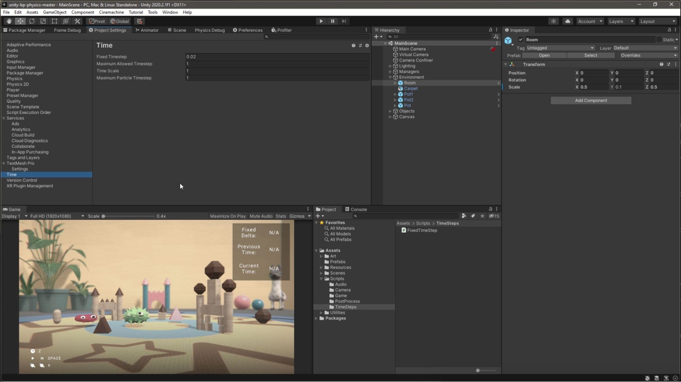This screenshot has height=382, width=681.
Task: Switch pivot orientation to Local via Global toggle
Action: [120, 21]
